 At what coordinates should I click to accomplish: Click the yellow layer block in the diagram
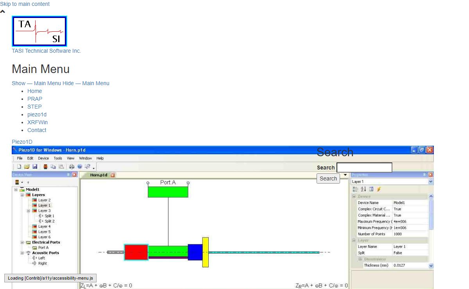point(205,252)
